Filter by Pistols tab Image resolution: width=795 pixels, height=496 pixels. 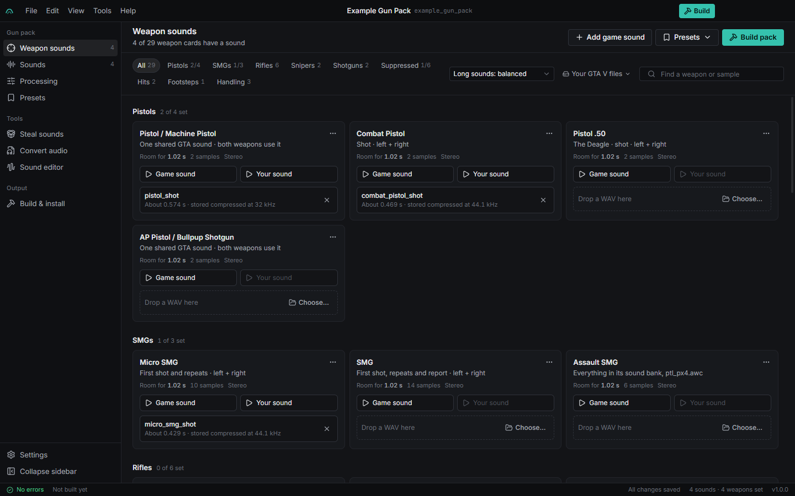point(184,66)
